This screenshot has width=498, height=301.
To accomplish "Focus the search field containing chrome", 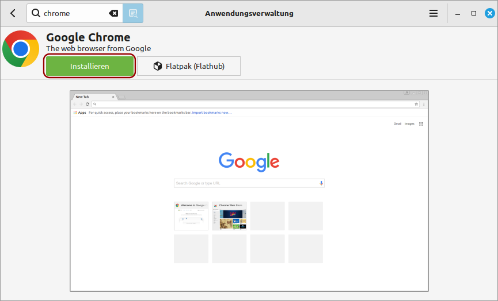I will tap(75, 13).
